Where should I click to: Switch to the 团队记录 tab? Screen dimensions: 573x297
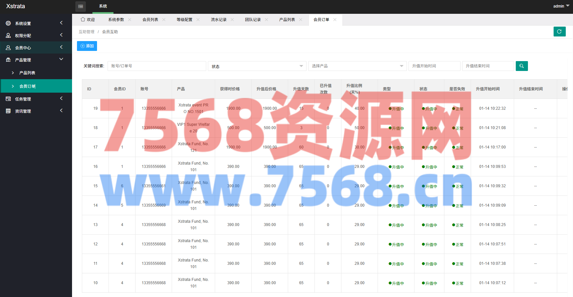253,20
